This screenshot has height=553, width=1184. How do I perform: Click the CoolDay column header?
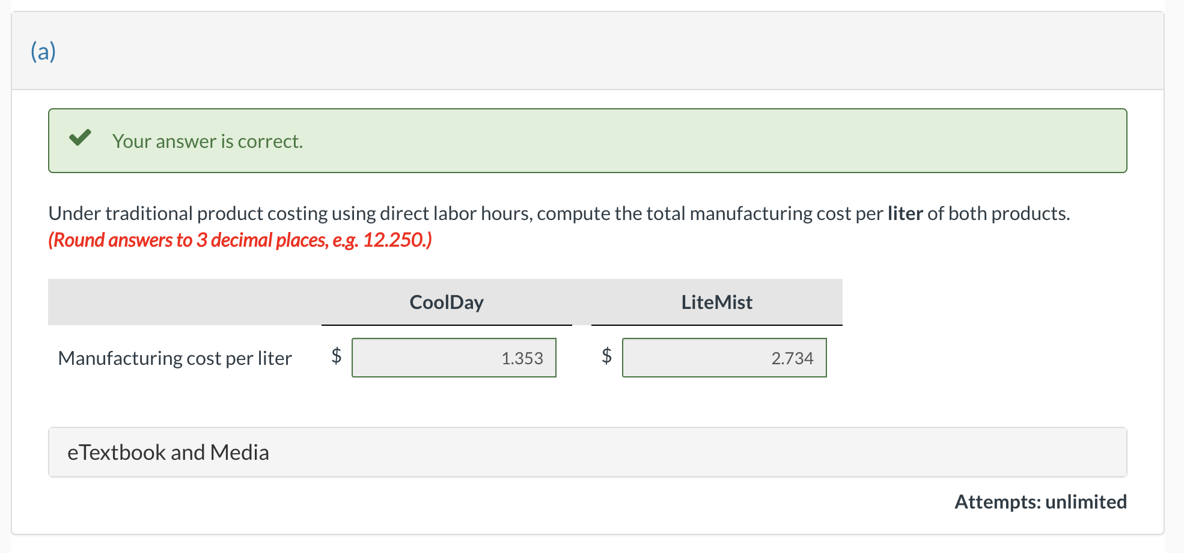click(447, 302)
